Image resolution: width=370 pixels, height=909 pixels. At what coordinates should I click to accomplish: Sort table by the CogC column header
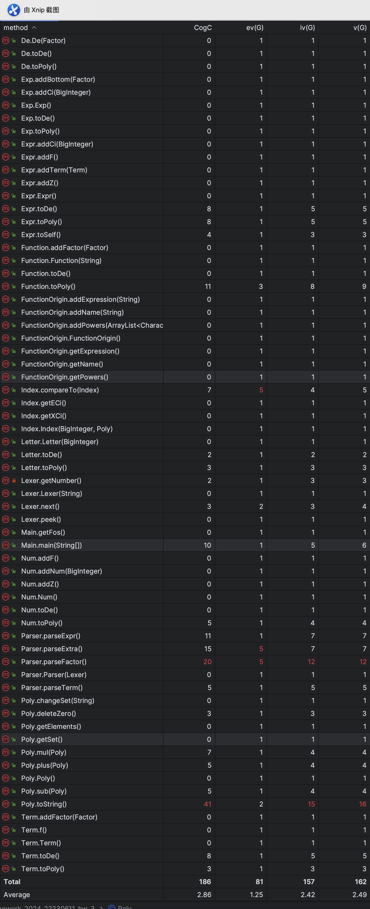[203, 27]
